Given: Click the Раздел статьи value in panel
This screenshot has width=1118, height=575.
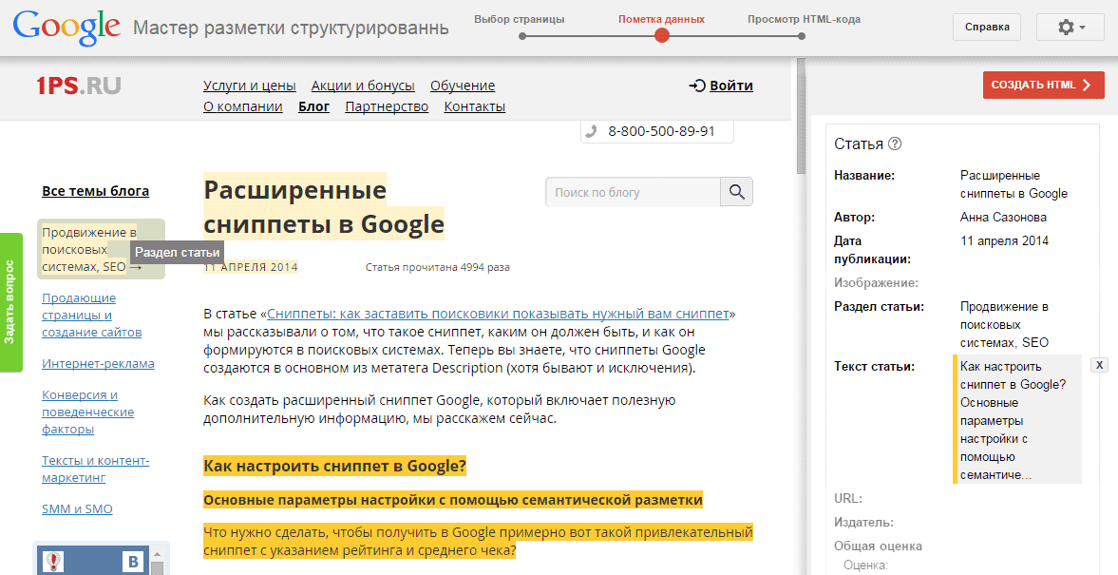Looking at the screenshot, I should tap(1004, 325).
